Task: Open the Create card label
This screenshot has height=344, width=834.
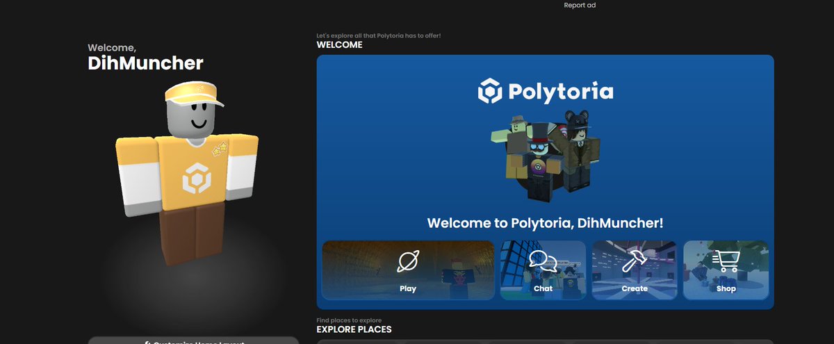Action: [x=635, y=288]
